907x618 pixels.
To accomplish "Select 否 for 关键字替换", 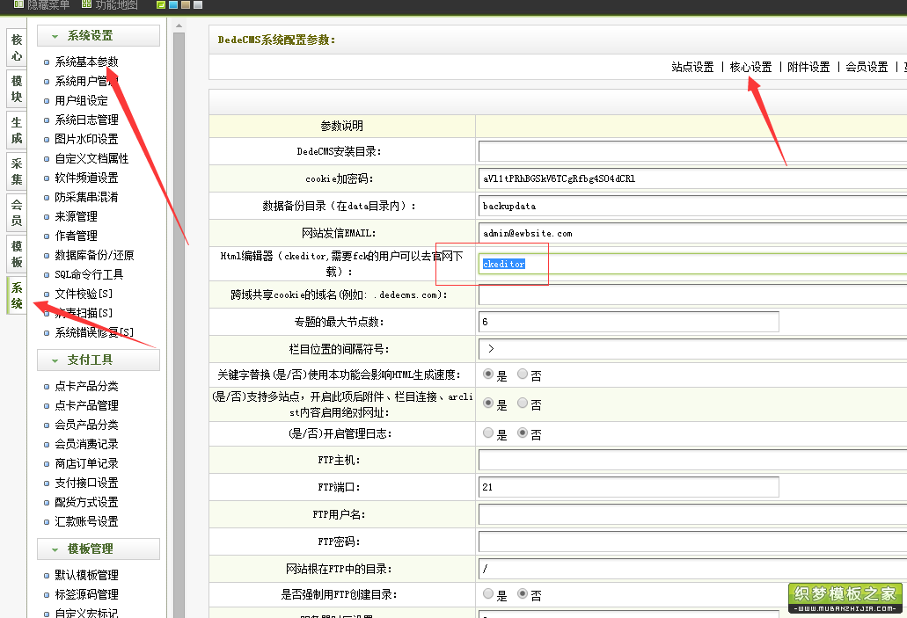I will click(x=523, y=374).
